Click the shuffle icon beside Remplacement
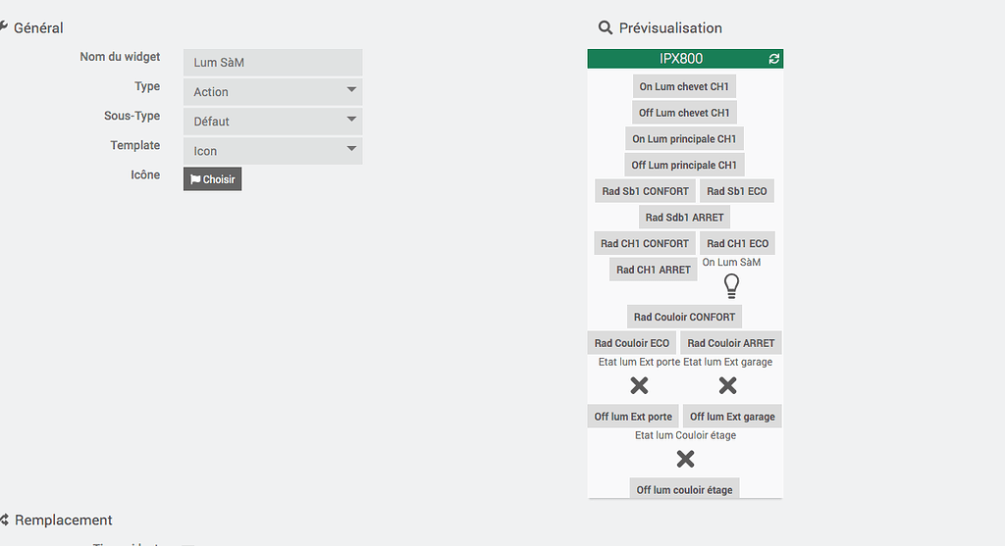Image resolution: width=1005 pixels, height=546 pixels. [x=4, y=520]
